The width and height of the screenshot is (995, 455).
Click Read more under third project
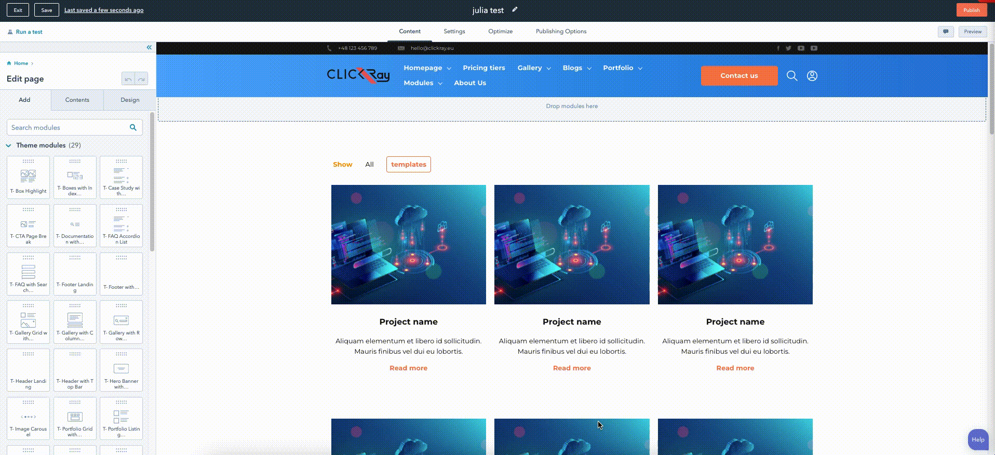pyautogui.click(x=735, y=368)
